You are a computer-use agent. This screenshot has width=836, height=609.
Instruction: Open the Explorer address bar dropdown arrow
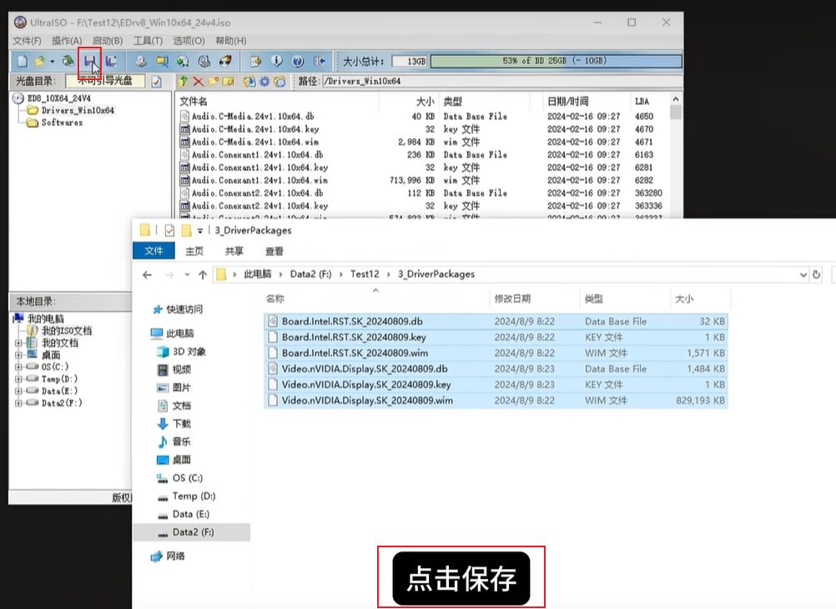click(803, 274)
